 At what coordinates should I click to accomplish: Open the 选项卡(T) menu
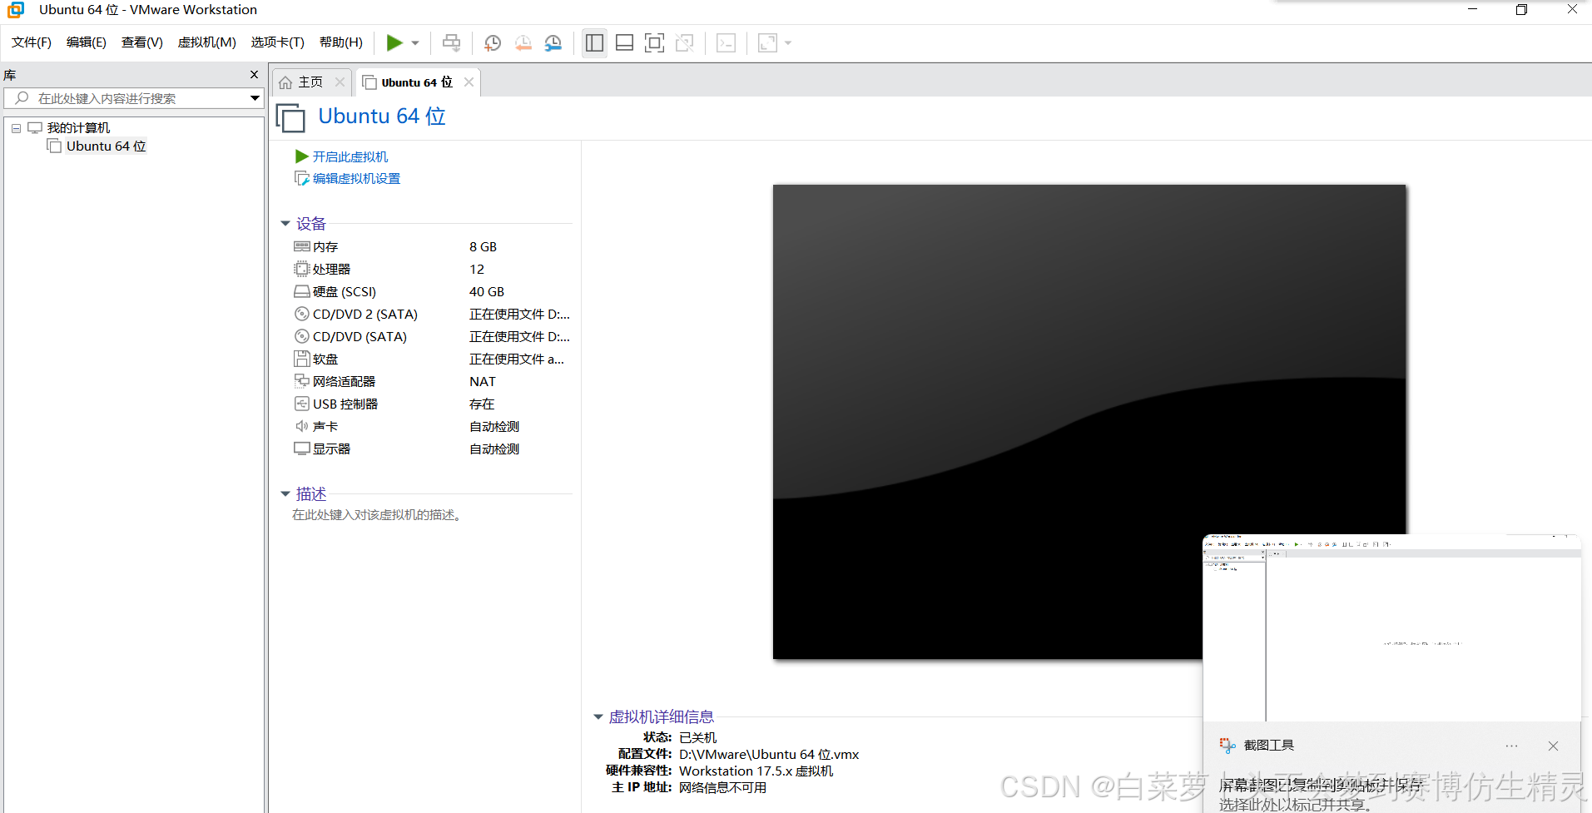click(278, 42)
